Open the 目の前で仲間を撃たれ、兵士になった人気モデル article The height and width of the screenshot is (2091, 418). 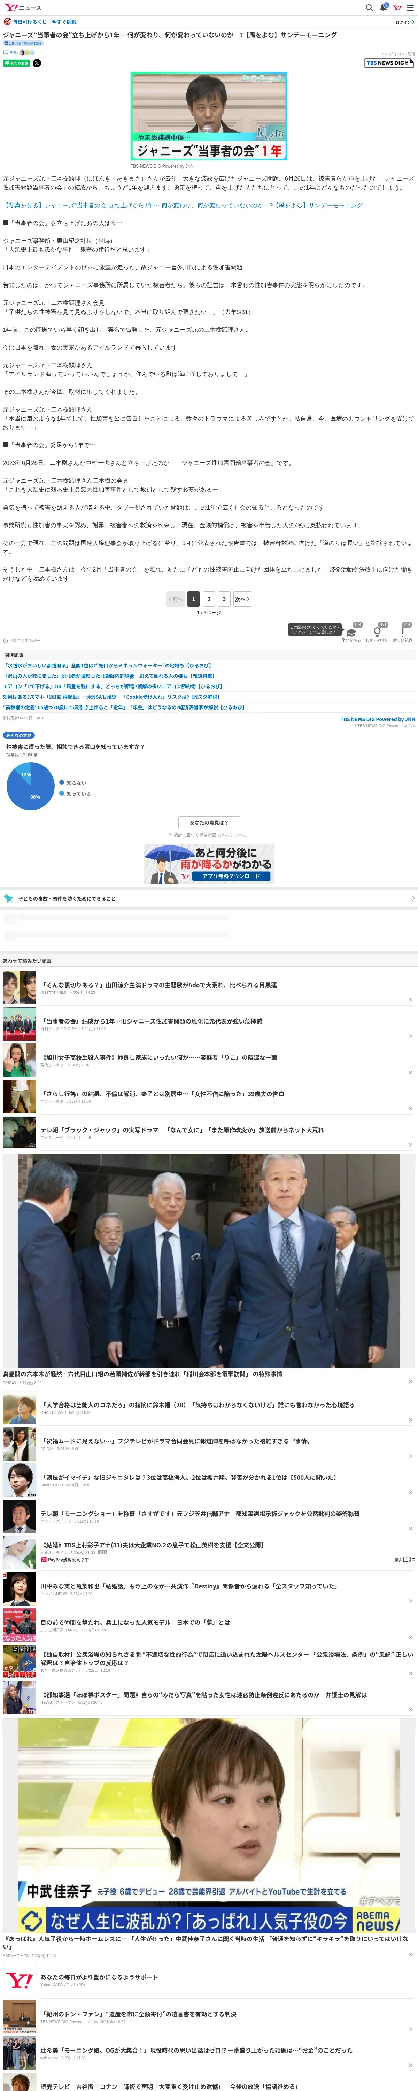pos(135,1623)
